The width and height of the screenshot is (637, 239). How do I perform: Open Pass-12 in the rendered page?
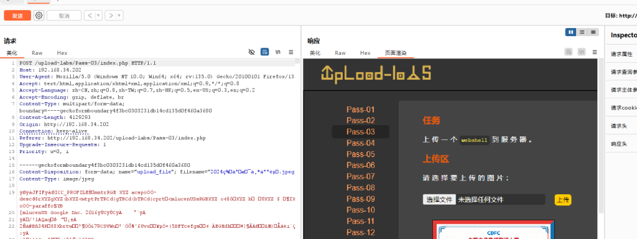(360, 233)
